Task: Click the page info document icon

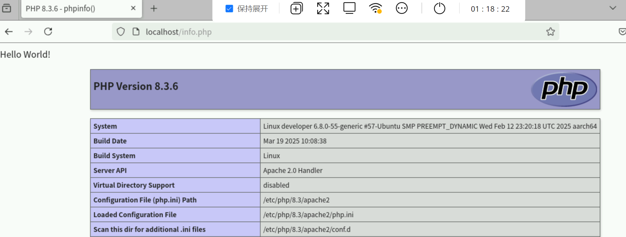Action: [x=136, y=32]
